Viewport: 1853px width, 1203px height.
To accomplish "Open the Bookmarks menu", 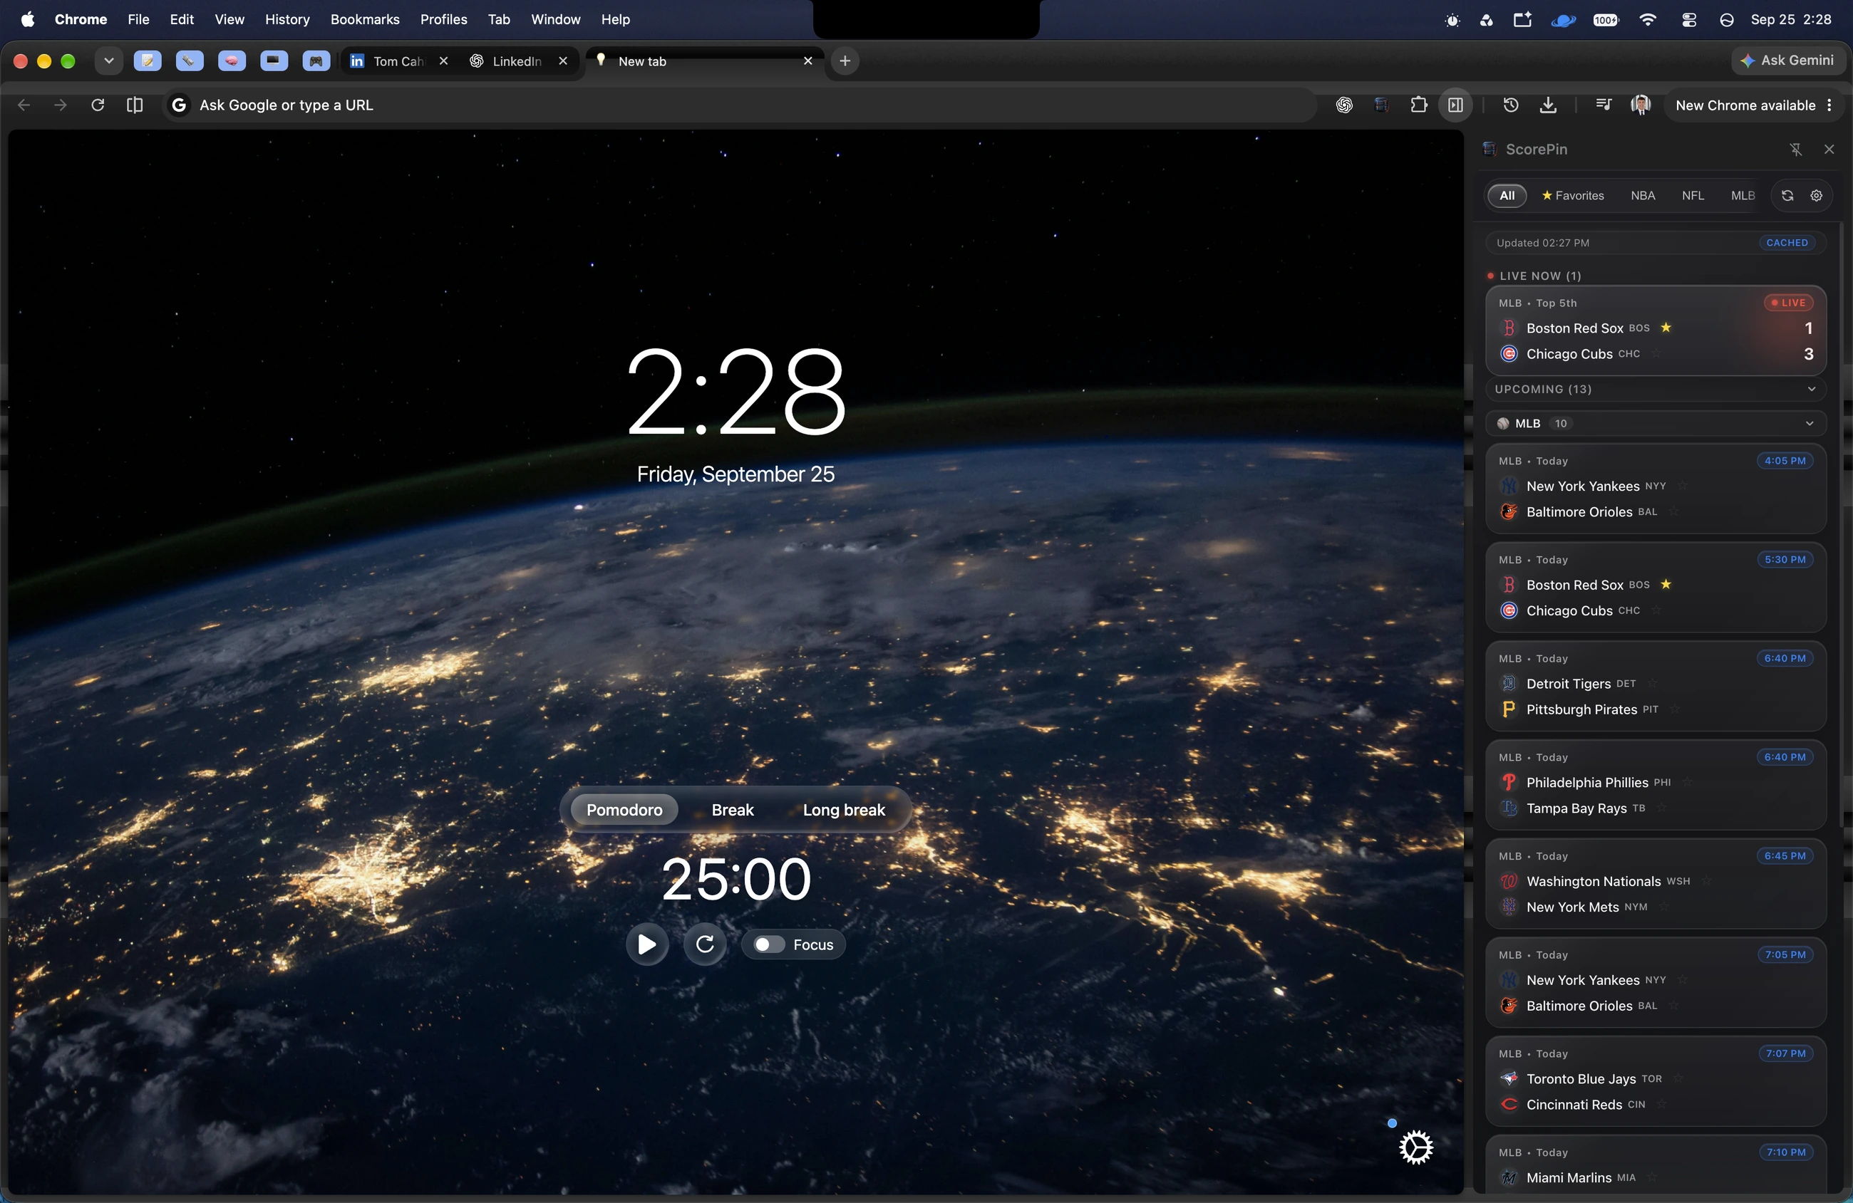I will [364, 19].
